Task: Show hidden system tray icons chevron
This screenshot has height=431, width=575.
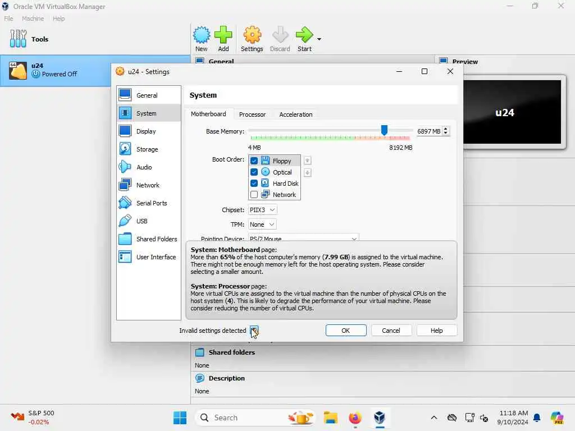Action: (434, 418)
